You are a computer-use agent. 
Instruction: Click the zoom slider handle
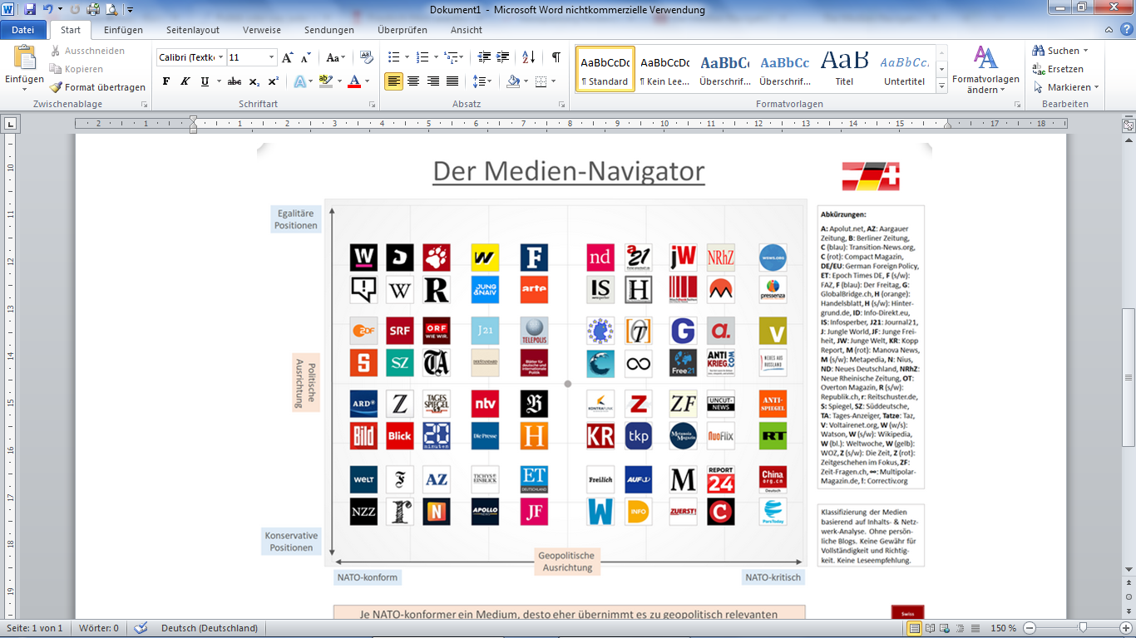coord(1082,628)
